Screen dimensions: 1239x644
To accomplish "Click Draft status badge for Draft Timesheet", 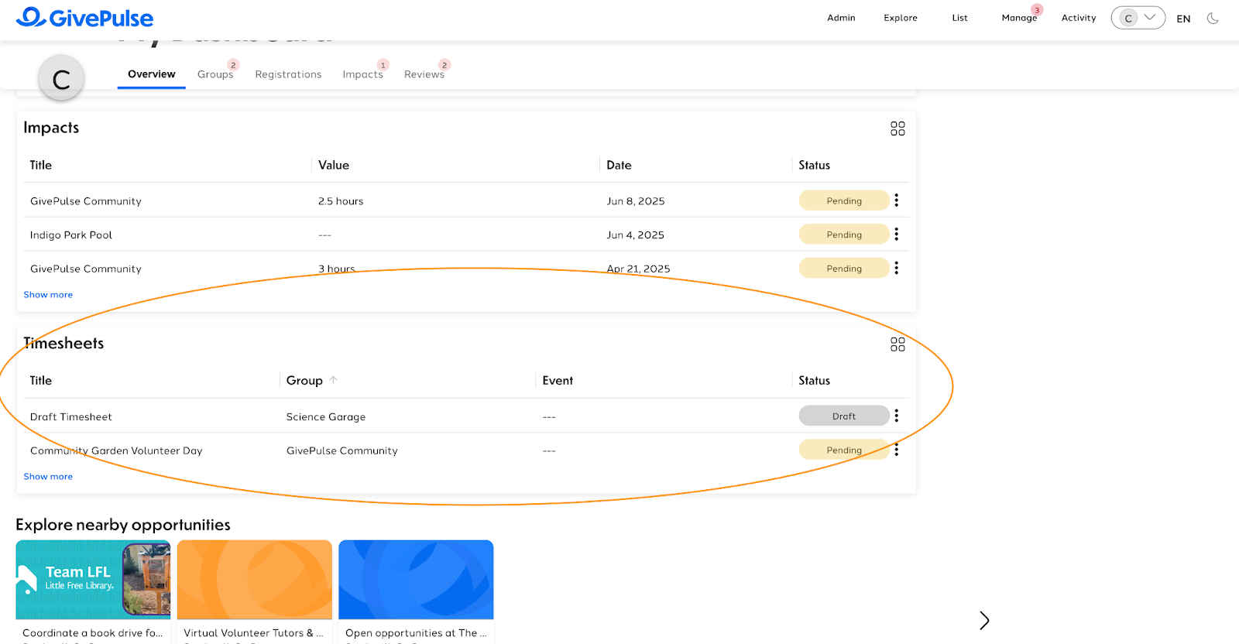I will (x=844, y=416).
